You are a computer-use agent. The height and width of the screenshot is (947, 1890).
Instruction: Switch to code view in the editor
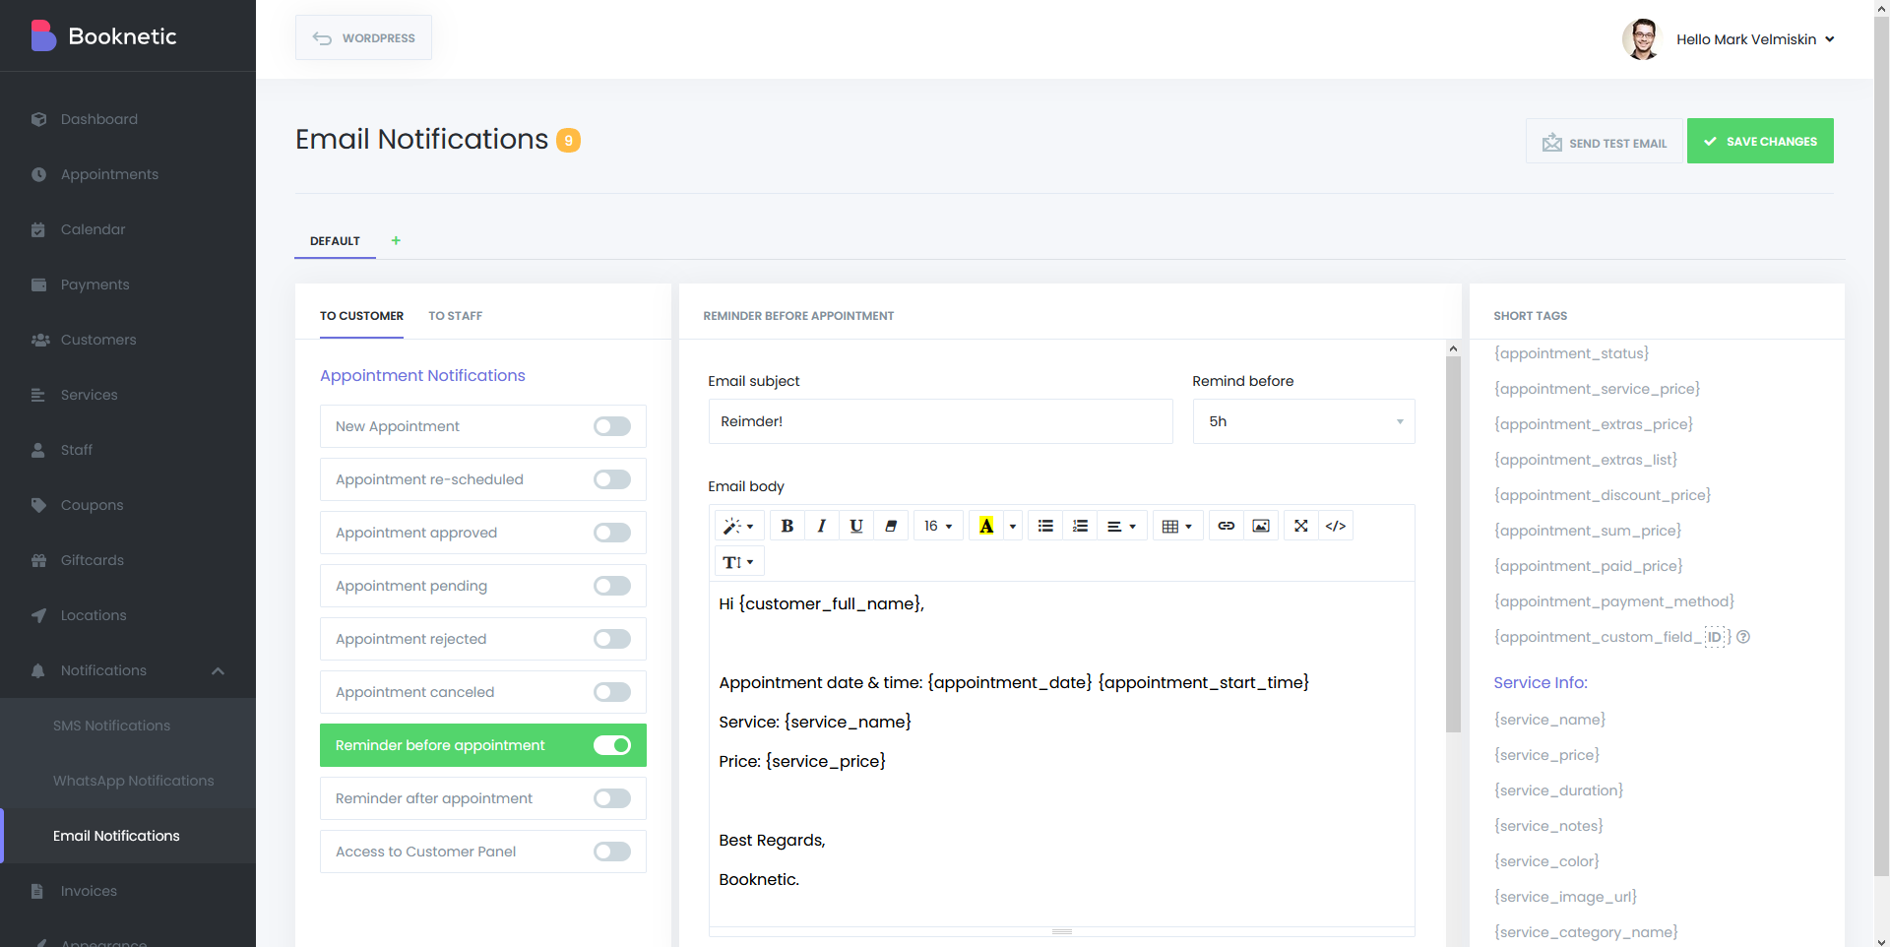click(1336, 525)
